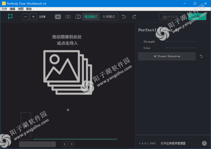This screenshot has height=149, width=211.
Task: Click the empty filmstrip thumbnail slot
Action: point(26,126)
